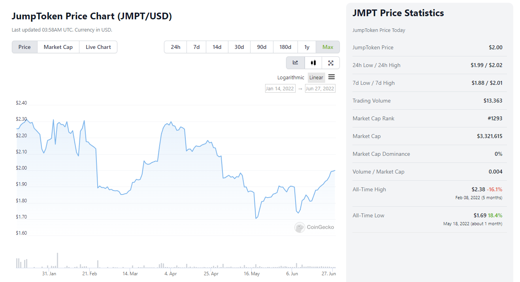
Task: Click the tallest volume bar near 31. Jan
Action: pyautogui.click(x=57, y=260)
